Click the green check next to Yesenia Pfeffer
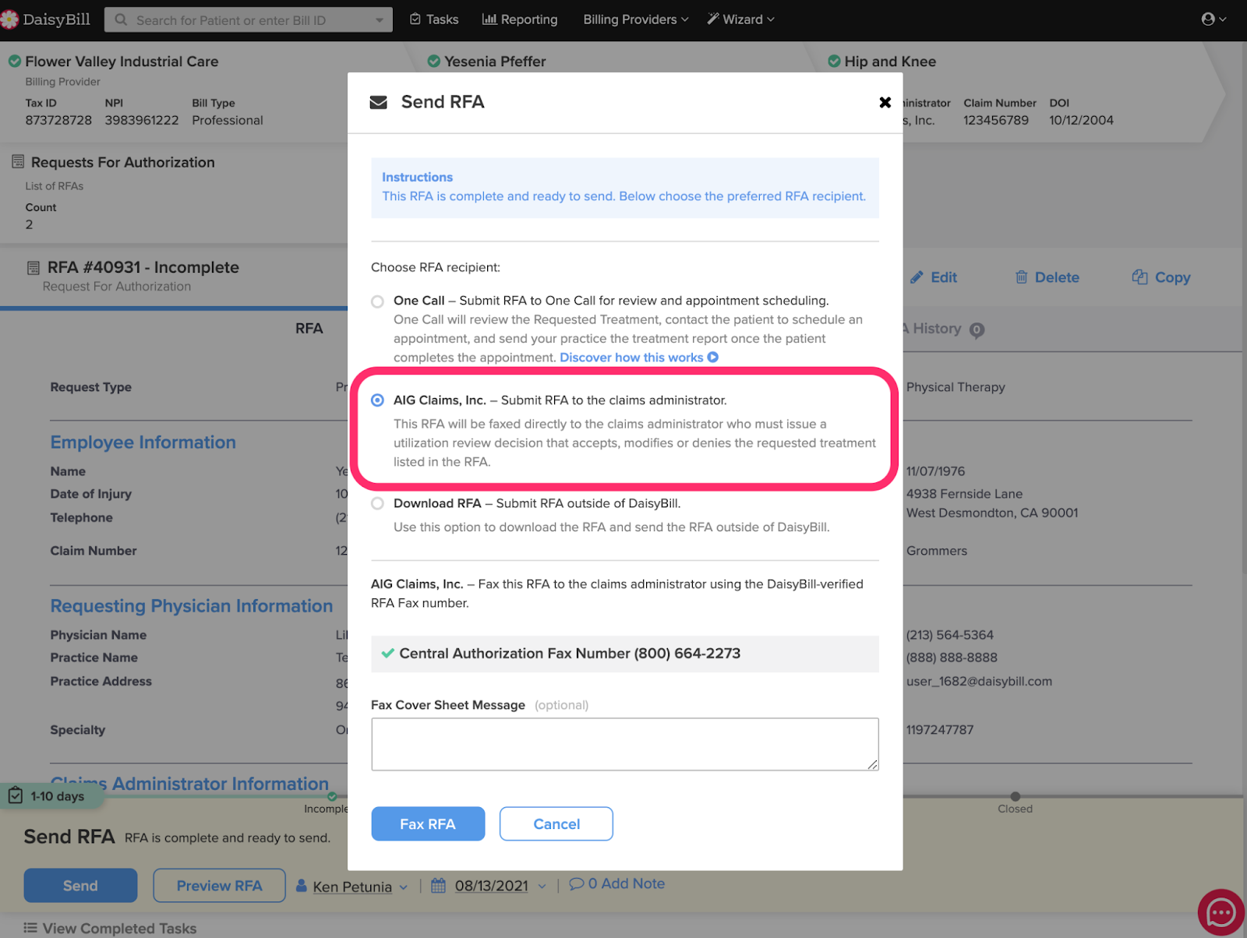Viewport: 1247px width, 938px height. coord(433,61)
